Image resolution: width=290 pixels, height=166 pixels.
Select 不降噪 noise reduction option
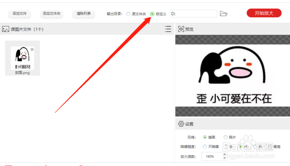click(205, 147)
